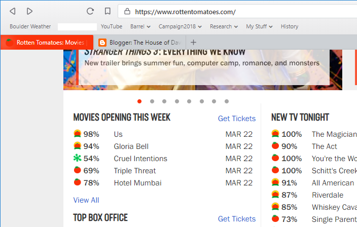Go forward with the forward arrow

(x=29, y=11)
